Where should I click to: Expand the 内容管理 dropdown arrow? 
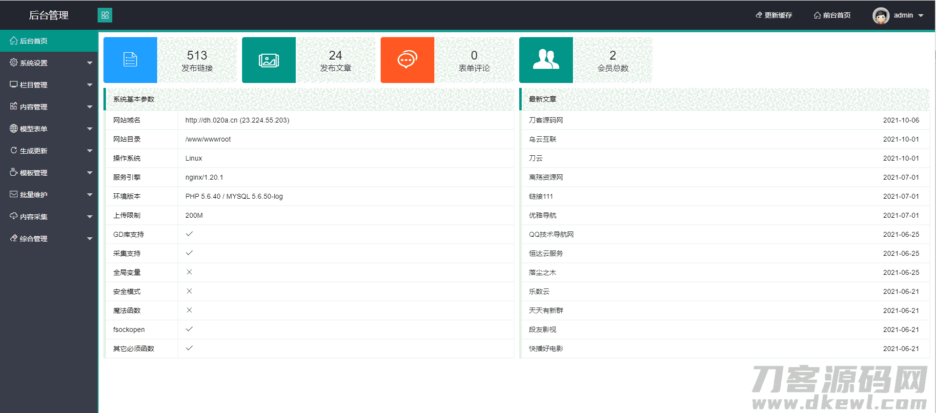(90, 107)
